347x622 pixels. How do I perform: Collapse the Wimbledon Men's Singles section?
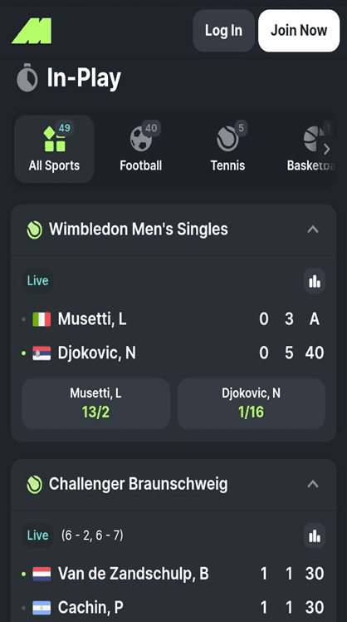click(313, 230)
